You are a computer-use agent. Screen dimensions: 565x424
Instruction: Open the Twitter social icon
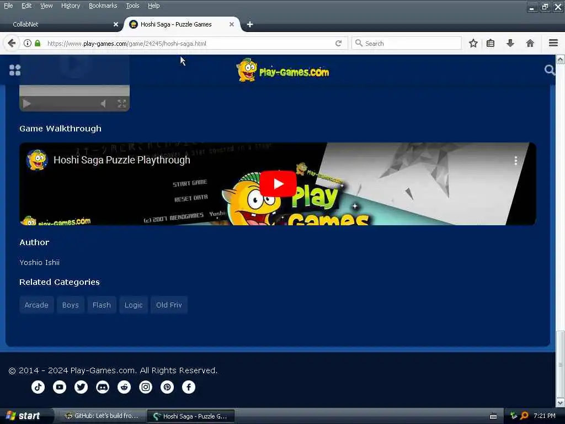[x=81, y=387]
